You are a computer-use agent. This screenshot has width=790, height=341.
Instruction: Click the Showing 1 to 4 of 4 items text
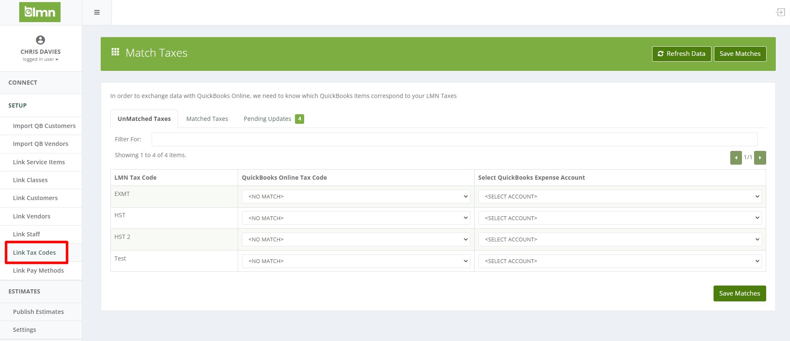[150, 155]
